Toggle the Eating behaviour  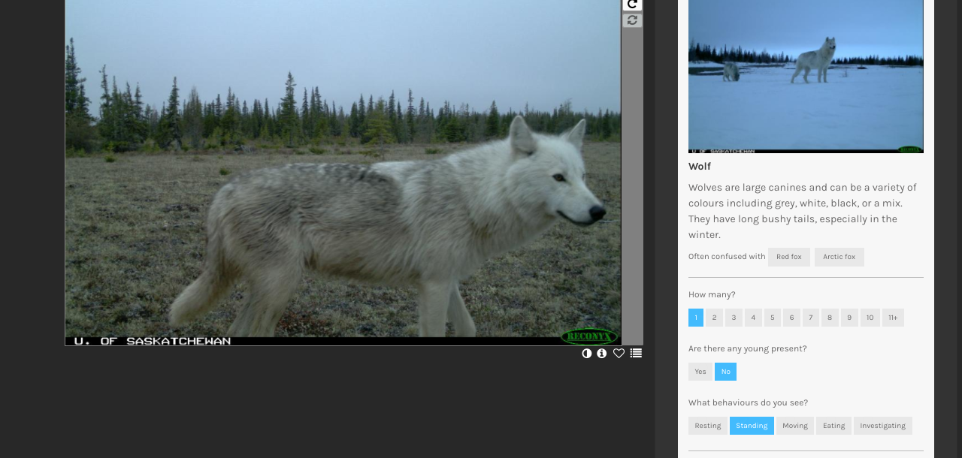[833, 426]
